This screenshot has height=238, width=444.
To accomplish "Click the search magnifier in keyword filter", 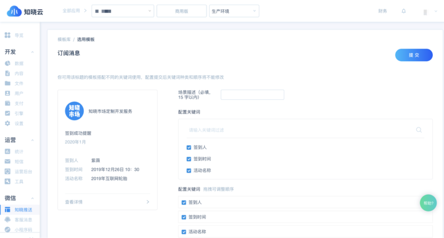I will coord(419,130).
